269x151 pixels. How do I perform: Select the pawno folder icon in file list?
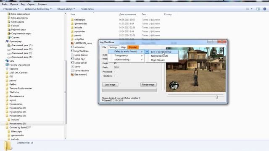pos(72,35)
